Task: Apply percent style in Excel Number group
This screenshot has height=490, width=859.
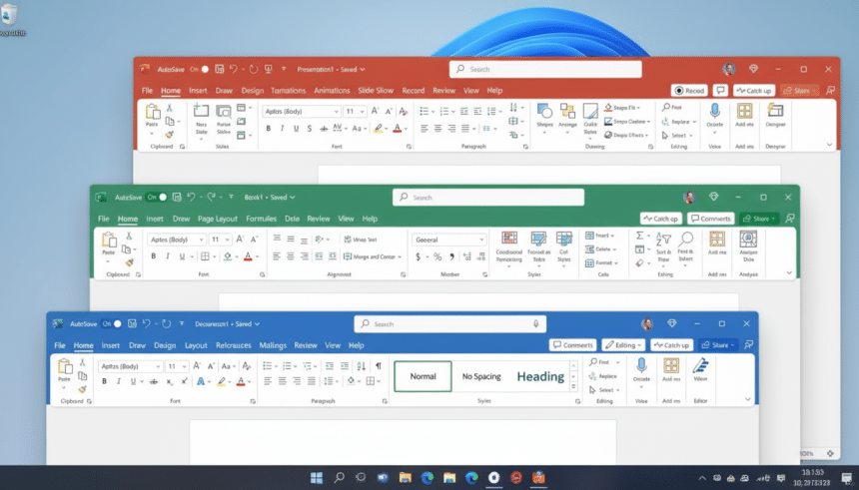Action: (x=437, y=256)
